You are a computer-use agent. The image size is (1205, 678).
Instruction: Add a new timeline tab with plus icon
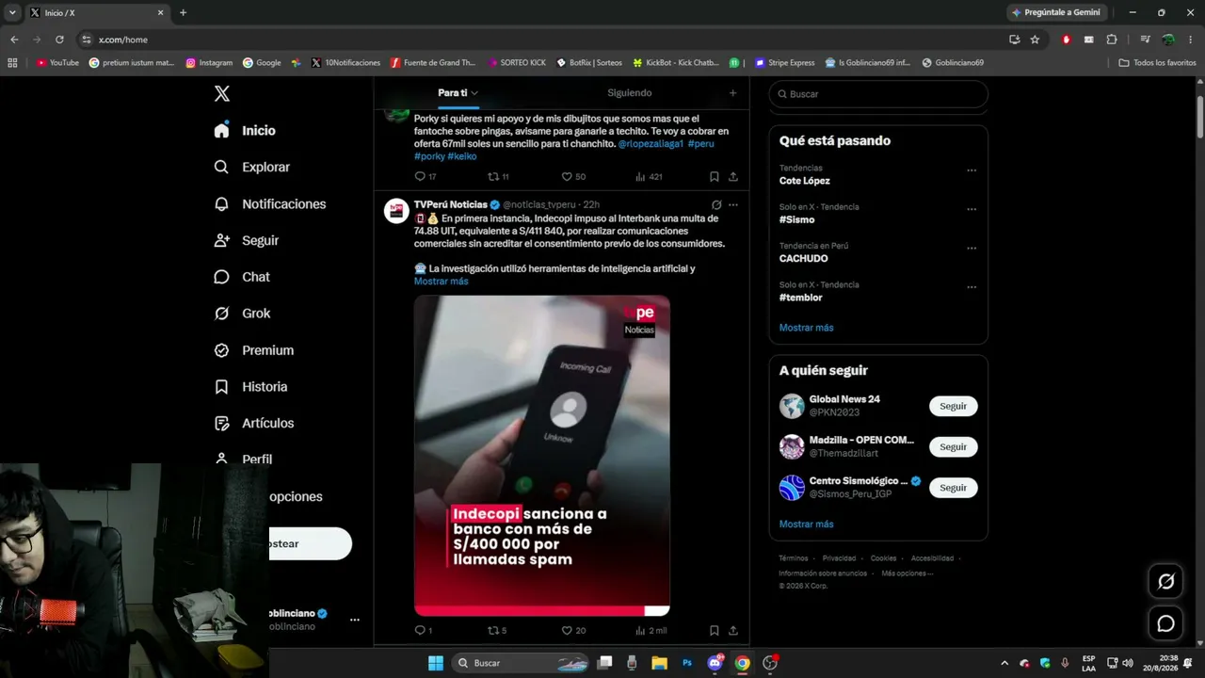pyautogui.click(x=732, y=93)
